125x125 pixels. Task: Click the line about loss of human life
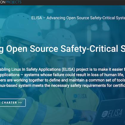pos(62,75)
